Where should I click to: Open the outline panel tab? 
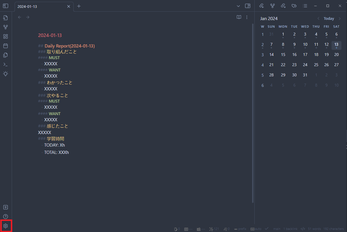[305, 6]
